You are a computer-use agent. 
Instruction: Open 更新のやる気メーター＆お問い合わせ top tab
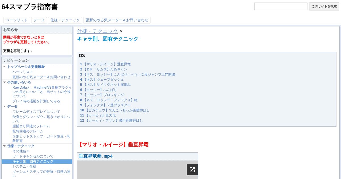click(117, 20)
